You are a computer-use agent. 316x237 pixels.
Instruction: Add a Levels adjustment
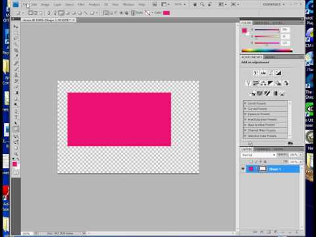pos(263,73)
